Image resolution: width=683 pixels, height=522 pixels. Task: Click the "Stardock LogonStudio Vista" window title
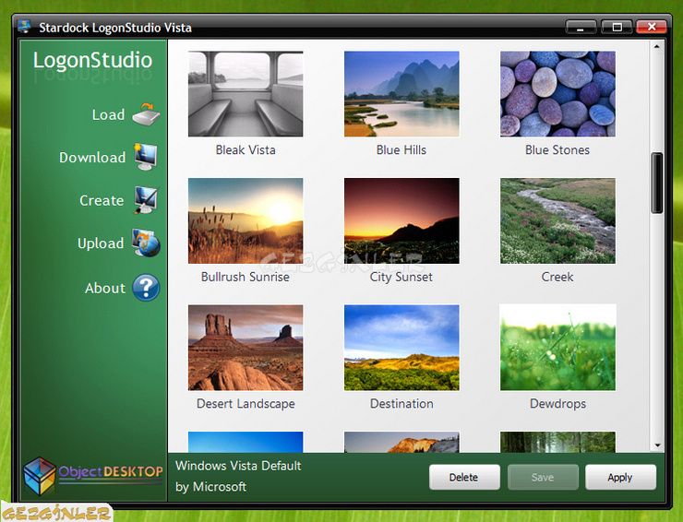click(115, 28)
